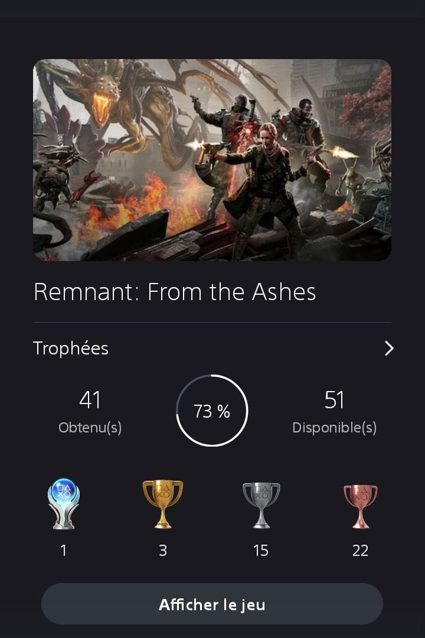This screenshot has width=425, height=638.
Task: Click the Afficher le jeu button
Action: [x=212, y=604]
